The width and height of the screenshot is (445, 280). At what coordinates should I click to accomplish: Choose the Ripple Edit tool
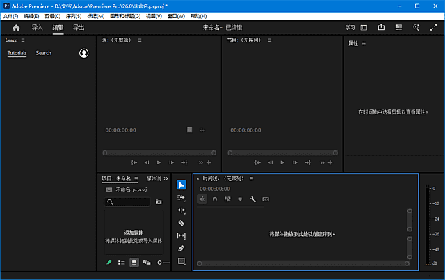(x=181, y=210)
